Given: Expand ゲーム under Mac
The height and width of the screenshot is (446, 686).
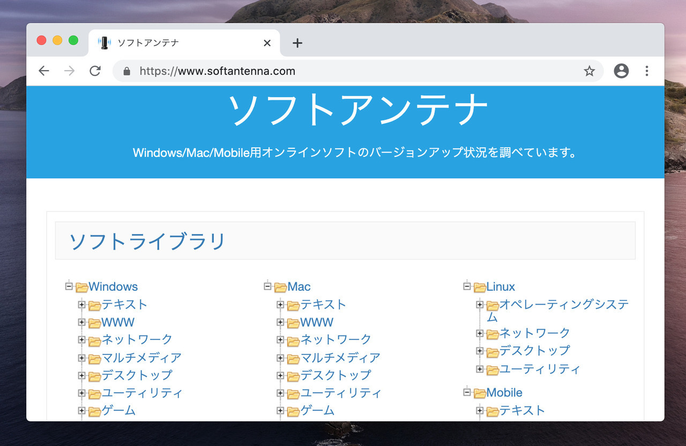Looking at the screenshot, I should pyautogui.click(x=280, y=411).
